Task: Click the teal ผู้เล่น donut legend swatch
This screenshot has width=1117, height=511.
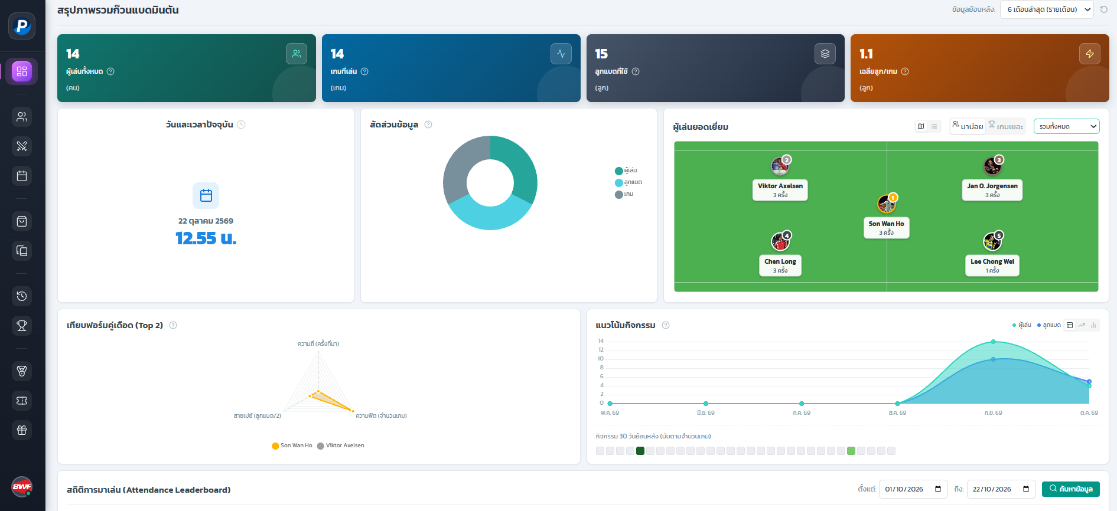Action: point(619,171)
